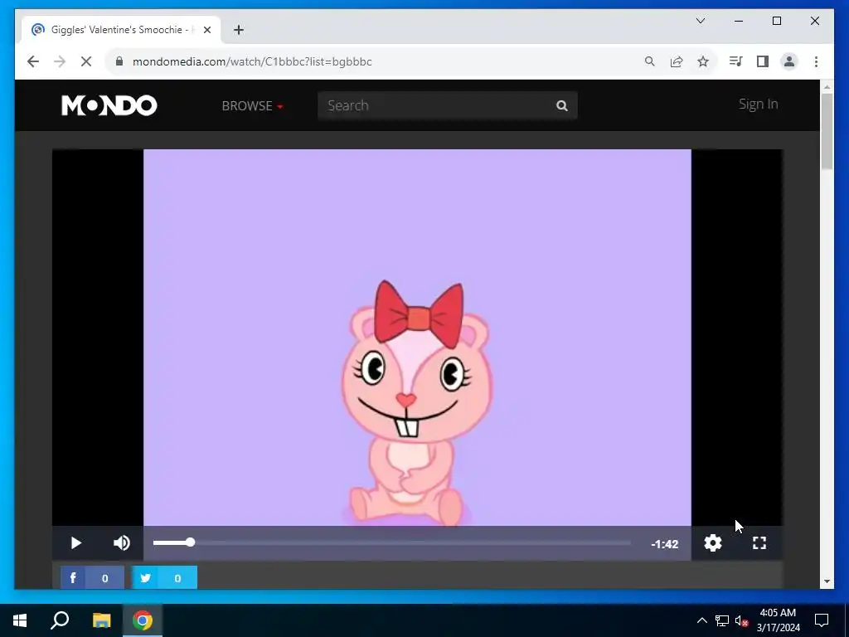This screenshot has width=849, height=637.
Task: Open network status tray icon
Action: 722,620
